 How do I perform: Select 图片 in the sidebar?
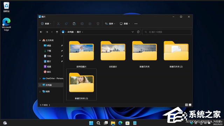(x=48, y=61)
